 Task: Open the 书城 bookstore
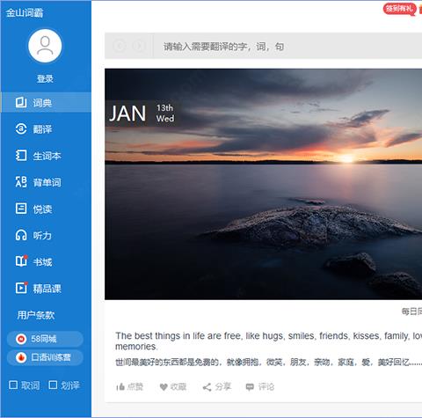46,261
